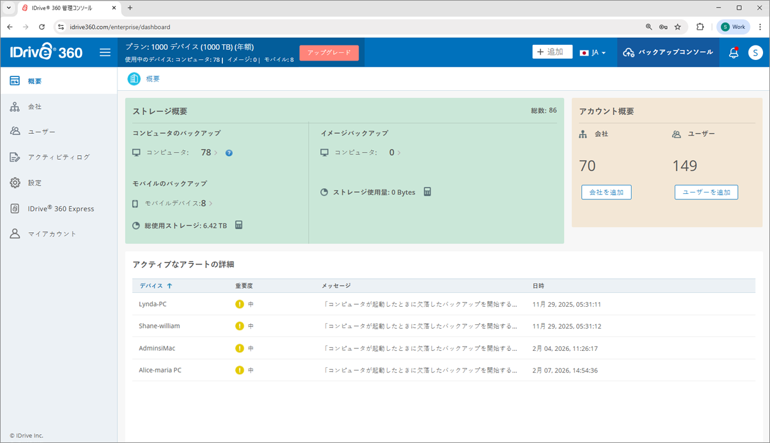770x443 pixels.
Task: Open the S account avatar menu
Action: coord(755,53)
